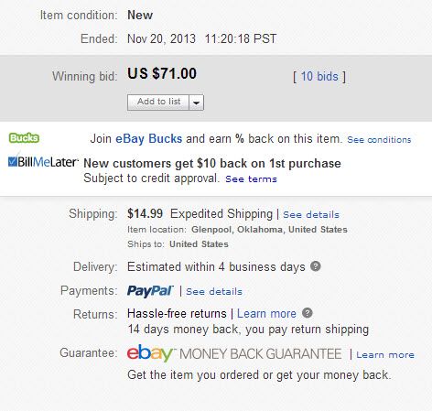Click the eBay Money Back Guarantee logo
Viewport: 432px width, 411px height.
pyautogui.click(x=234, y=353)
